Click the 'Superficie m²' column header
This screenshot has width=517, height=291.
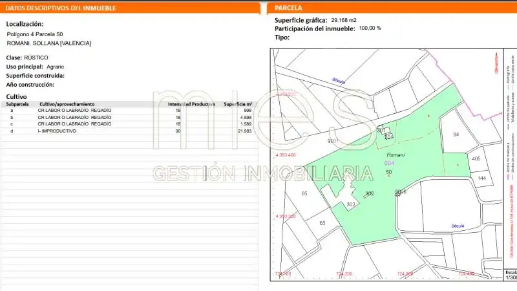238,104
